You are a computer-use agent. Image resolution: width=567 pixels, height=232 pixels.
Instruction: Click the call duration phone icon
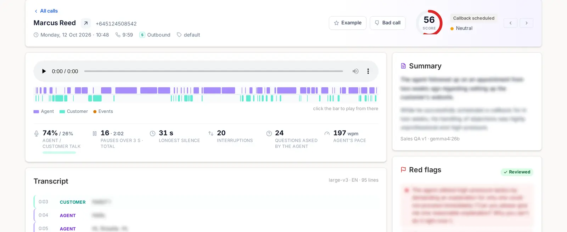(x=118, y=35)
